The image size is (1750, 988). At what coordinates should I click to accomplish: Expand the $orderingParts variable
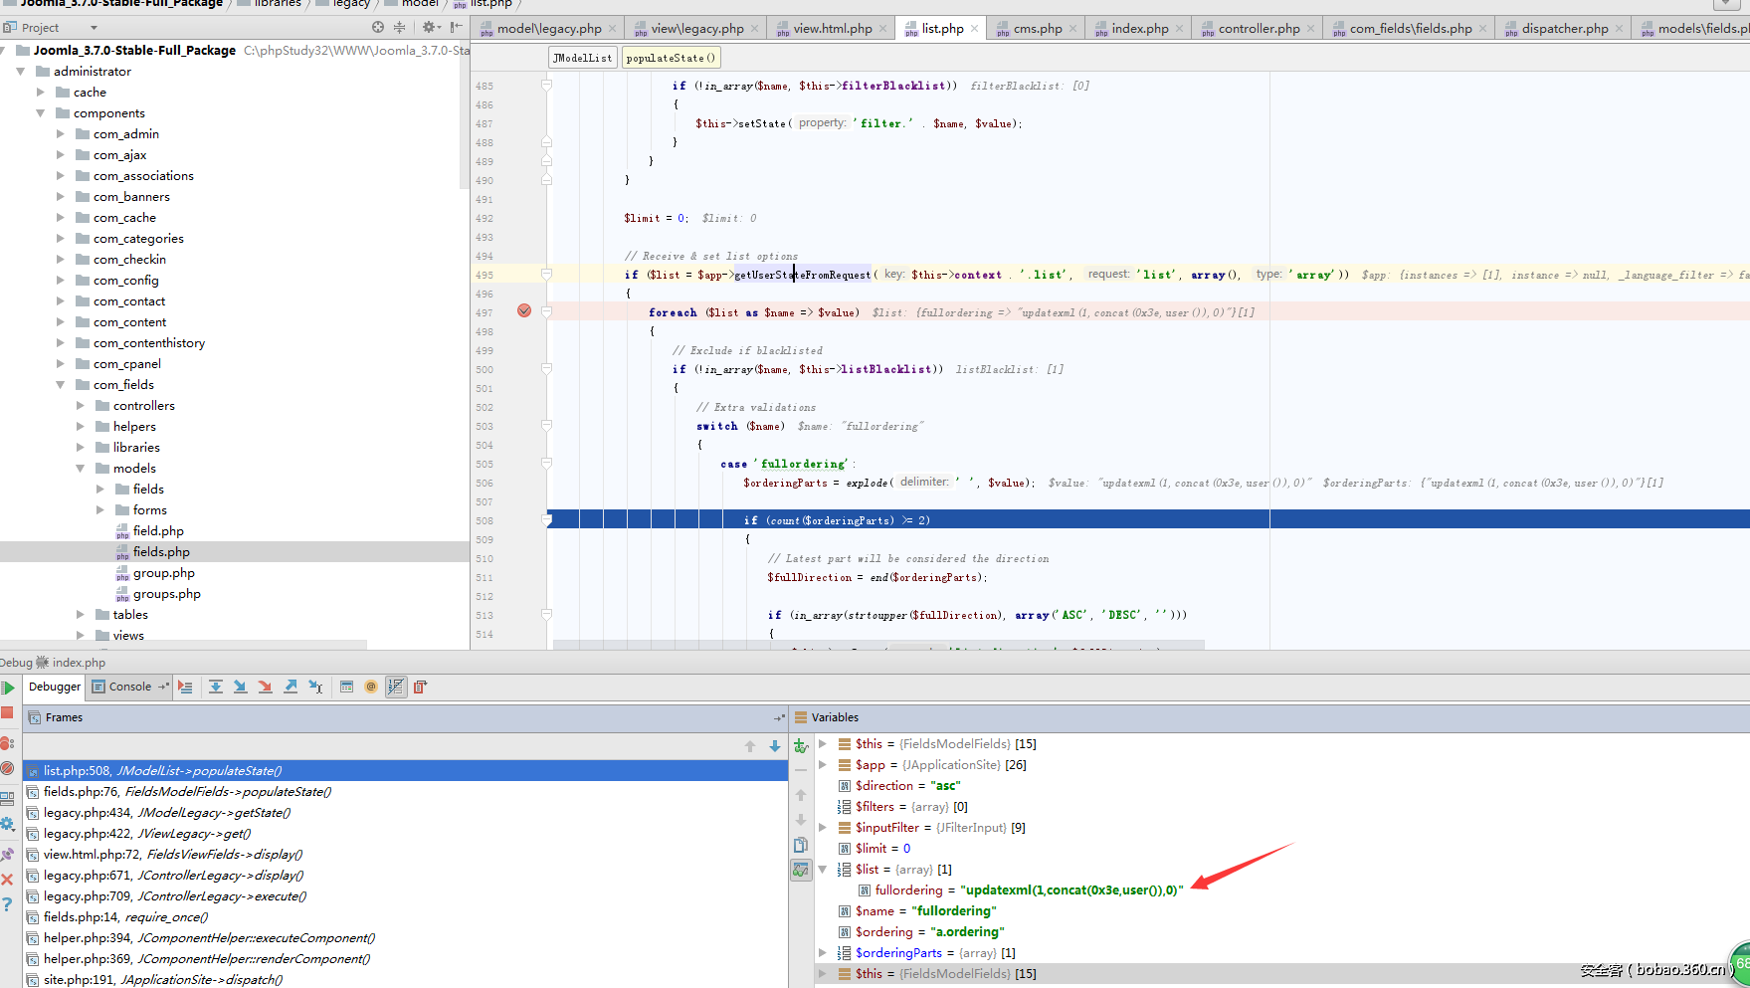(x=823, y=953)
